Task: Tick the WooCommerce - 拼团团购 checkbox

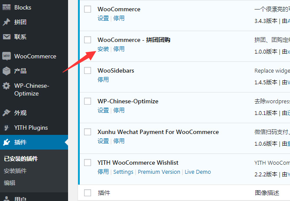Action: tap(88, 40)
